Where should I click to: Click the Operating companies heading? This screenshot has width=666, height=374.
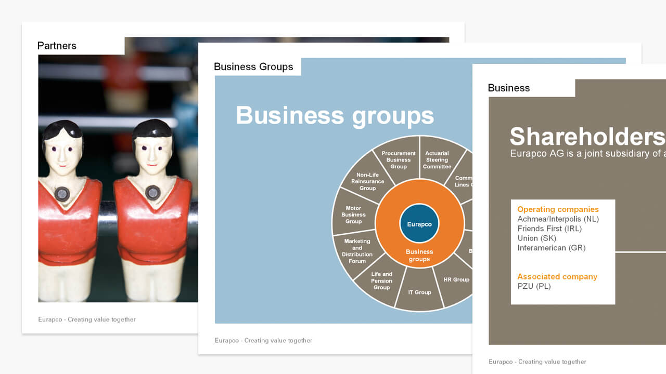(x=558, y=209)
